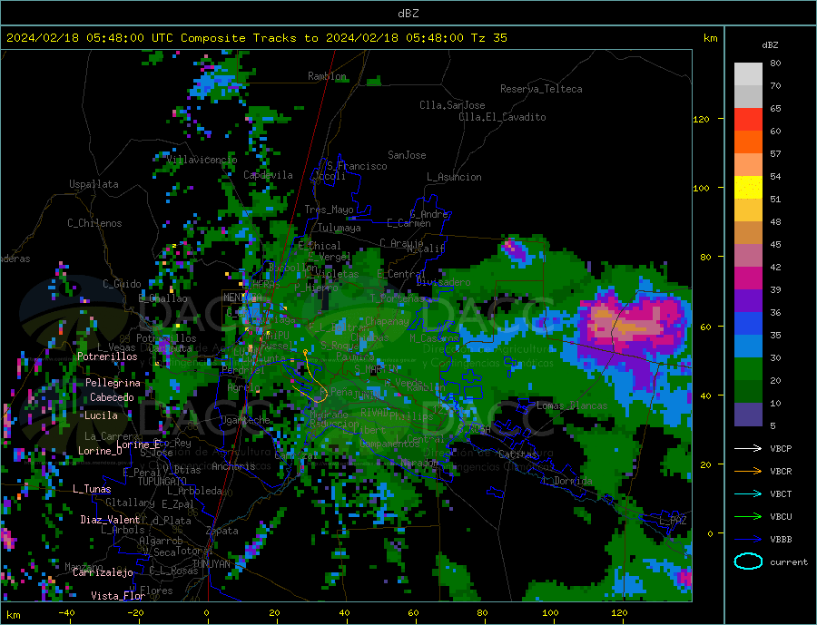Click the Capdevila map label
Screen dimensions: 817x625
pyautogui.click(x=268, y=175)
